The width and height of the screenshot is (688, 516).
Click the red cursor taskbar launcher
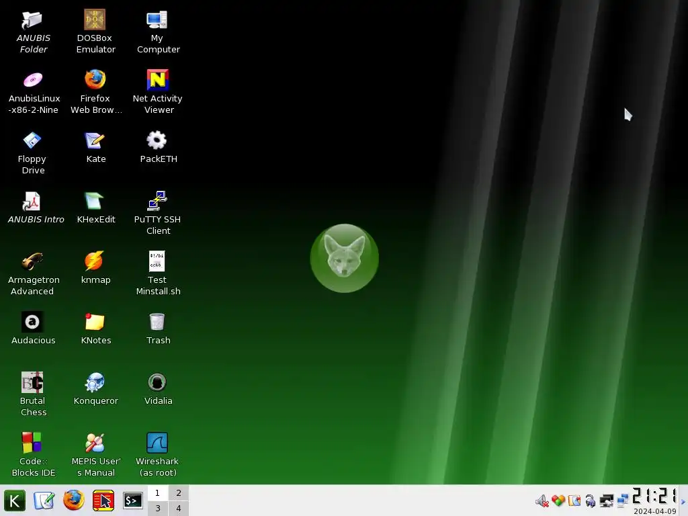click(103, 501)
